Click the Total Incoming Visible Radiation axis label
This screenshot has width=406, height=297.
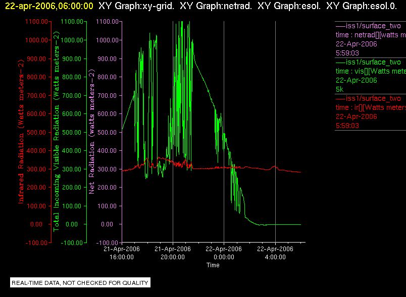click(x=56, y=132)
